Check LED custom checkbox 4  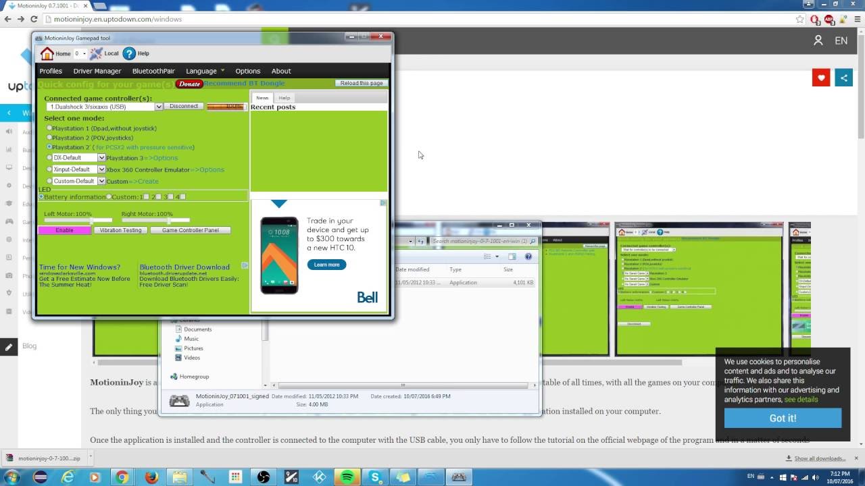(x=182, y=196)
